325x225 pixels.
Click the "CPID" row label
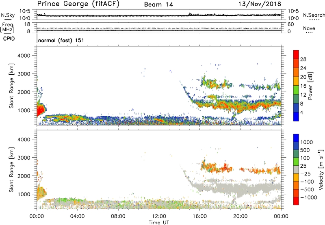[x=9, y=39]
